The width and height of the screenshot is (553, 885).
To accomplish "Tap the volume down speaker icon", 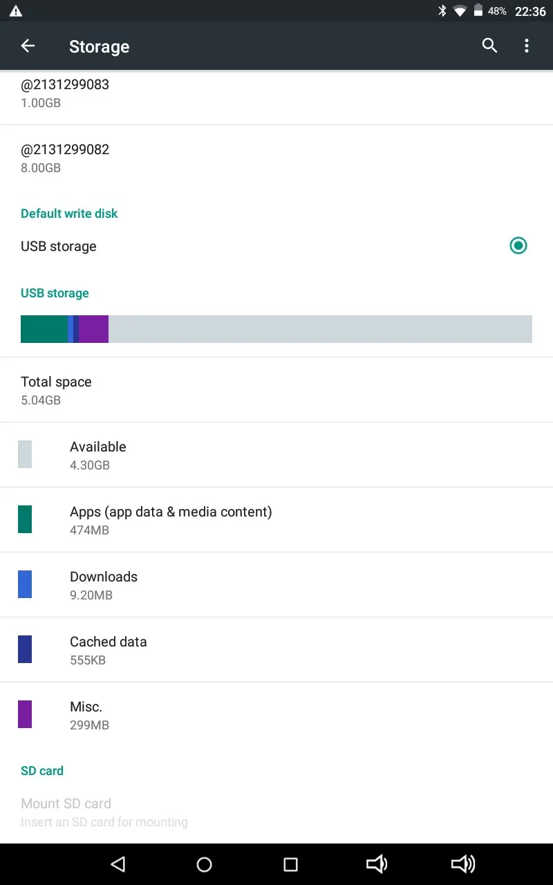I will (x=377, y=864).
